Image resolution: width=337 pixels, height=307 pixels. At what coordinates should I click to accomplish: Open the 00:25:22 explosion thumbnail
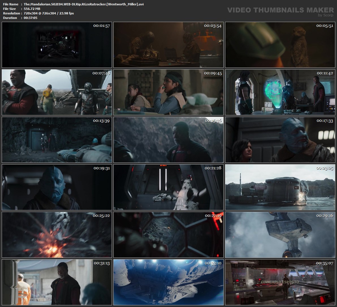point(57,235)
